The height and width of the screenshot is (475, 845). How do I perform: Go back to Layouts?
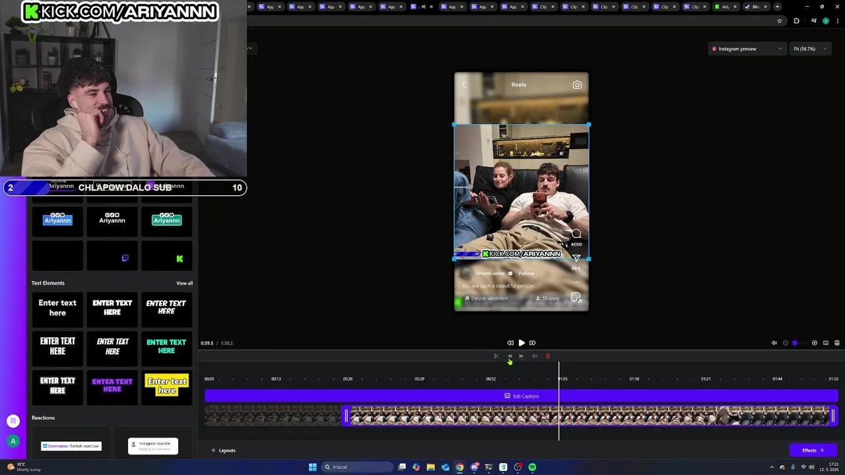pos(223,451)
